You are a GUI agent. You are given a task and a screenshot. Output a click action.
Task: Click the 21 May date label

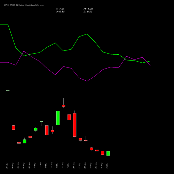tap(80, 166)
